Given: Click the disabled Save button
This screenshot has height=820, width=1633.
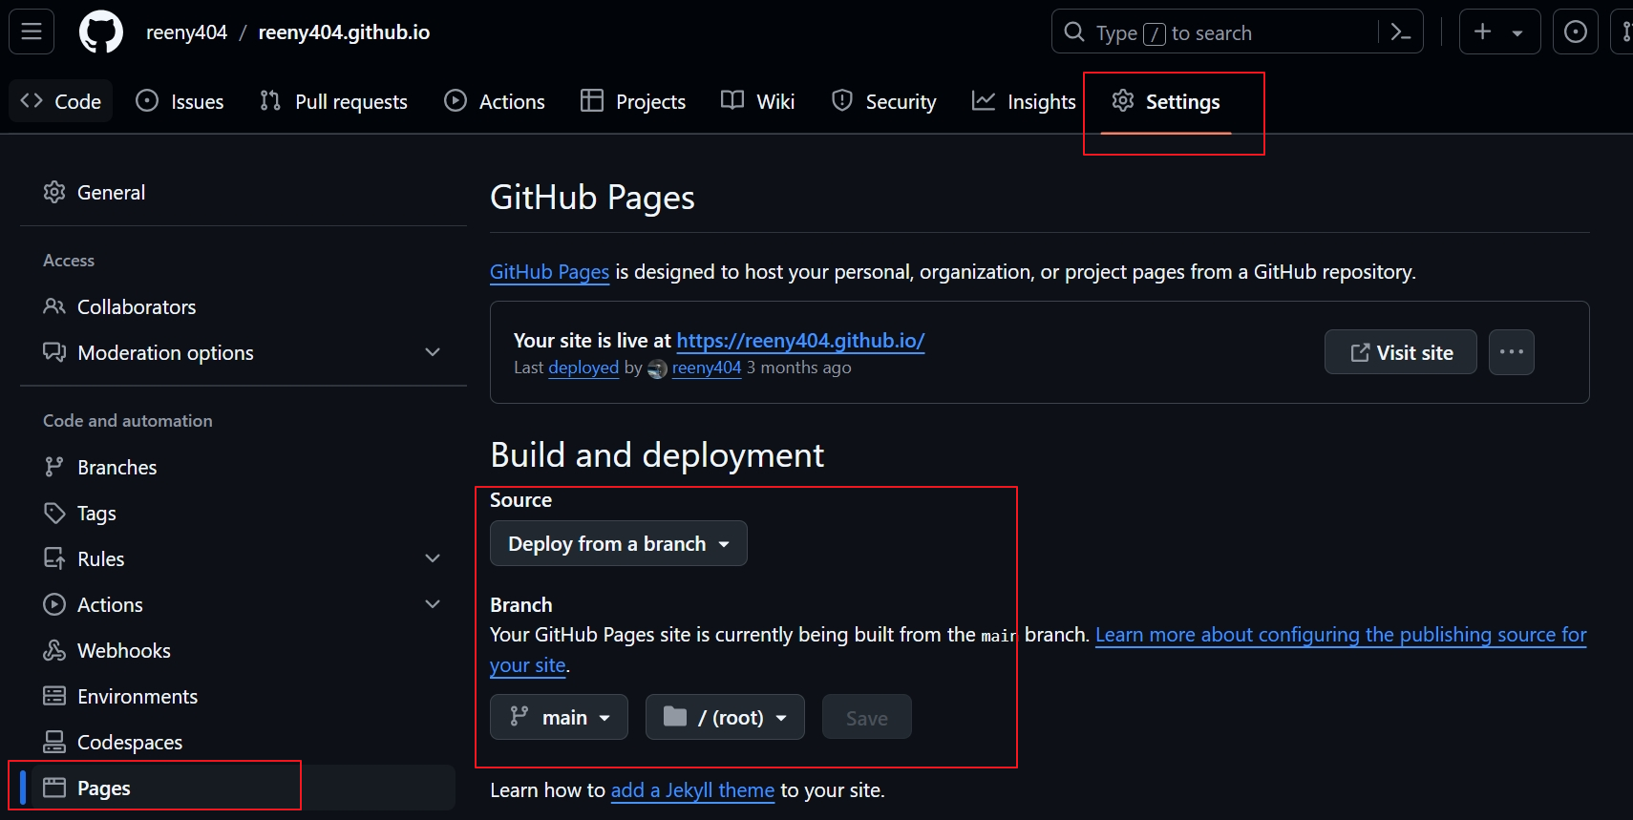Looking at the screenshot, I should [867, 717].
